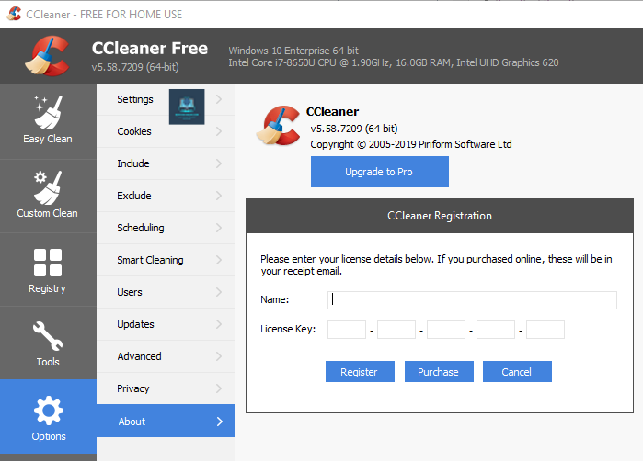Click the fifth License Key box
The height and width of the screenshot is (461, 643).
[545, 330]
